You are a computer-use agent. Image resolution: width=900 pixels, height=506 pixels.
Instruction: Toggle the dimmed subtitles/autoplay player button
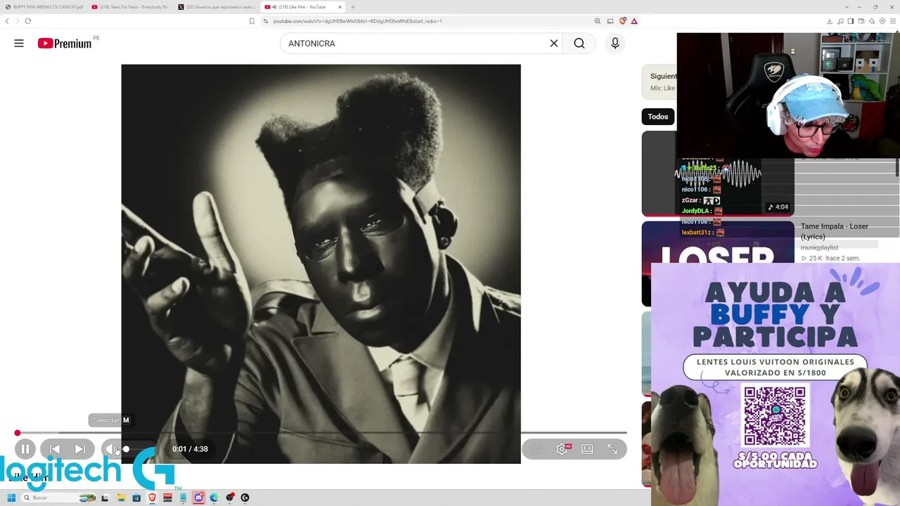(x=536, y=449)
